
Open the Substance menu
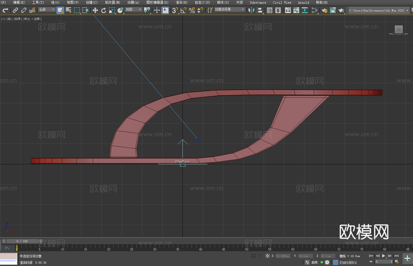click(x=258, y=2)
